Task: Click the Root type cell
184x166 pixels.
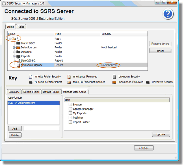Action: pos(57,39)
